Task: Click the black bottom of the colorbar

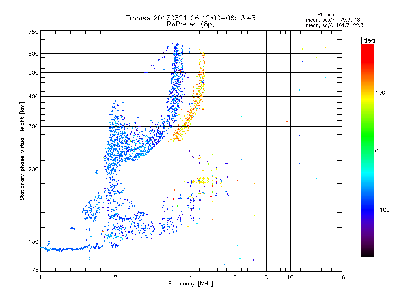Action: [x=368, y=253]
